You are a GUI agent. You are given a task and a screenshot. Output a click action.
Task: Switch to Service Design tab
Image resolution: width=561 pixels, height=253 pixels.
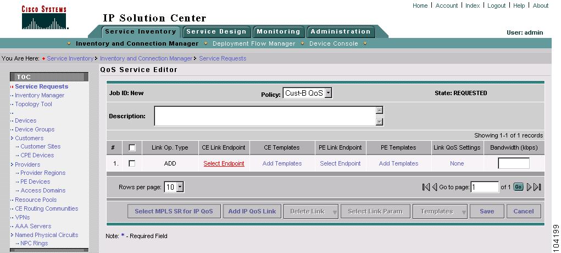point(216,31)
